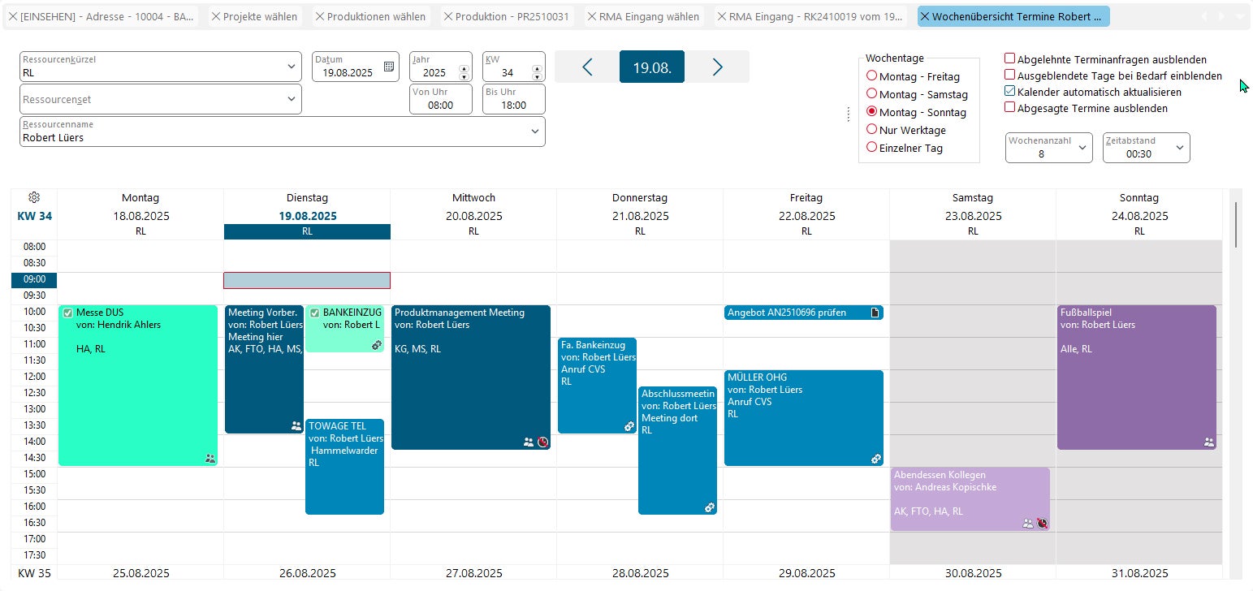Screen dimensions: 1253x591
Task: Click the participants icon on Produktmanagement Meeting
Action: point(529,442)
